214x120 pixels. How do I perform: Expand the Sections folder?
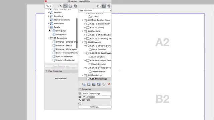(x=49, y=13)
